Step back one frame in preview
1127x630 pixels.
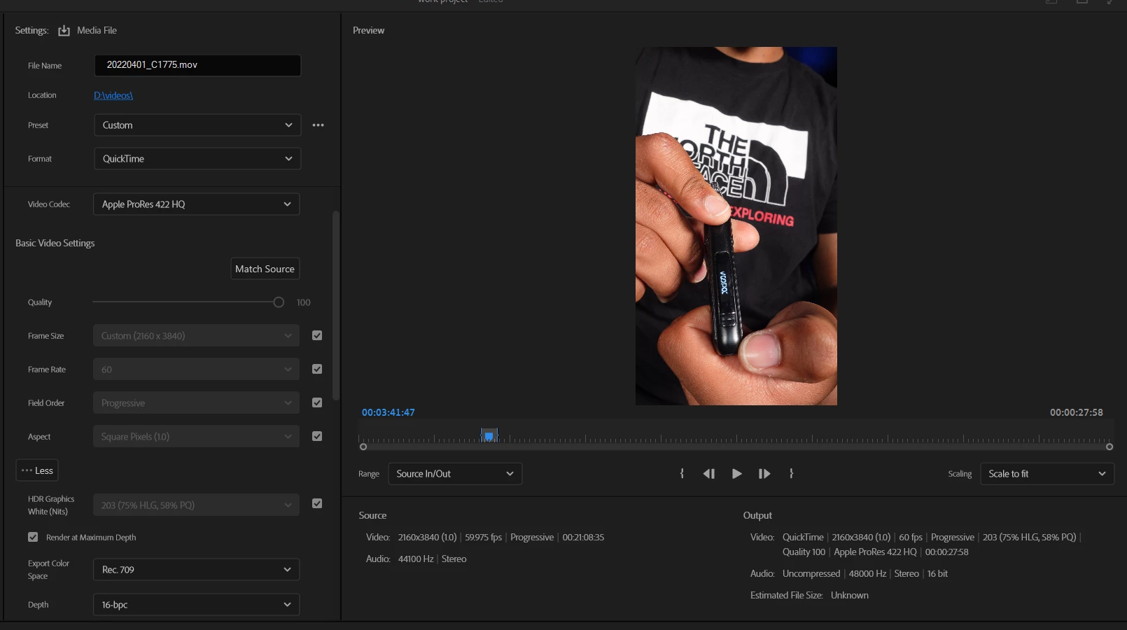[x=709, y=474]
